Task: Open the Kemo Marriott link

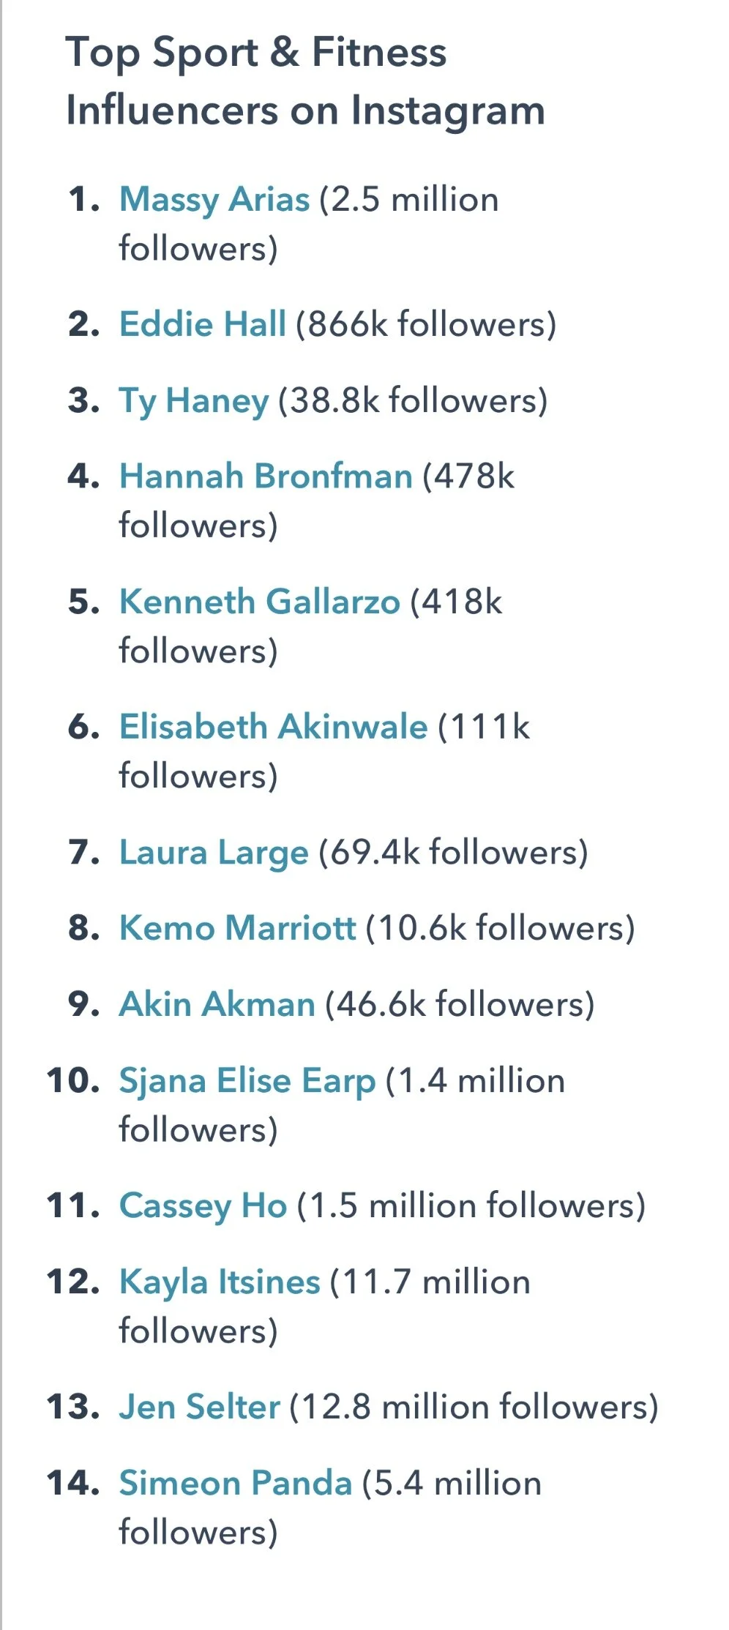Action: point(238,928)
